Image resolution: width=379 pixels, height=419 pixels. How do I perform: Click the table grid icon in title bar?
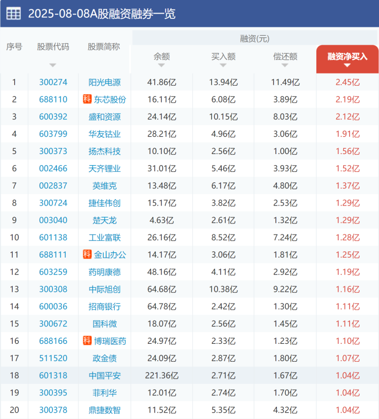coord(13,14)
